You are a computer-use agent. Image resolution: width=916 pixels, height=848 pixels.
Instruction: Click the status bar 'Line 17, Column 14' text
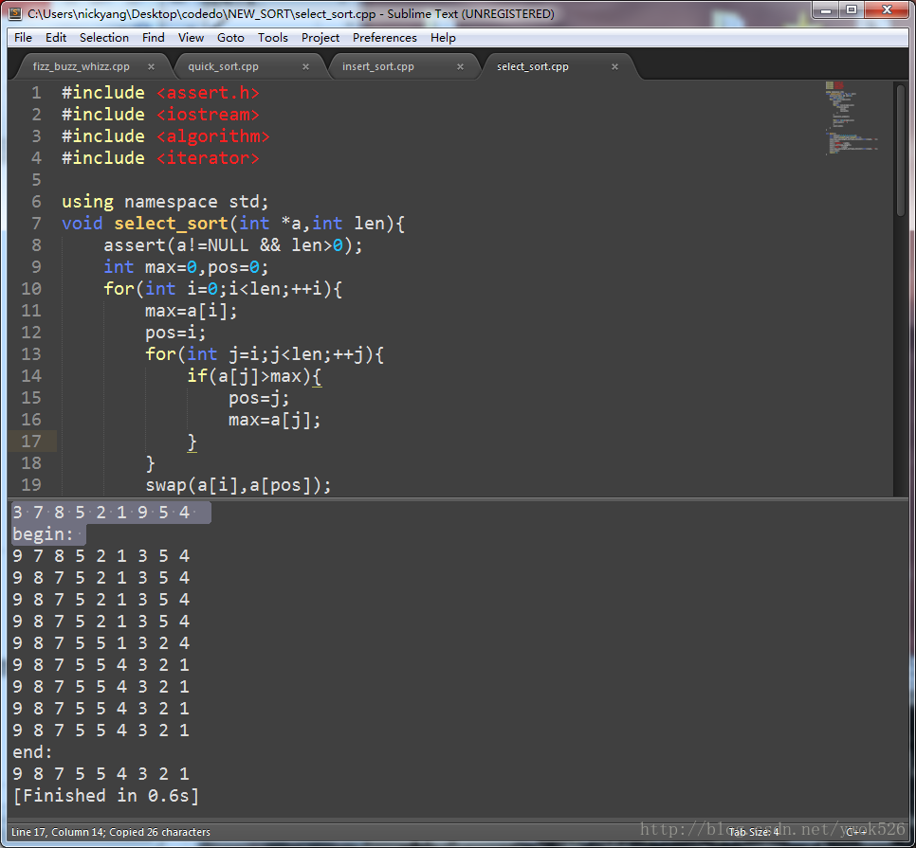[58, 832]
